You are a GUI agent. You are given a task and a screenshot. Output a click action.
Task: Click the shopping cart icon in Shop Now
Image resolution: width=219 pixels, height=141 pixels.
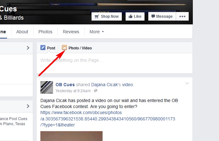pyautogui.click(x=97, y=16)
